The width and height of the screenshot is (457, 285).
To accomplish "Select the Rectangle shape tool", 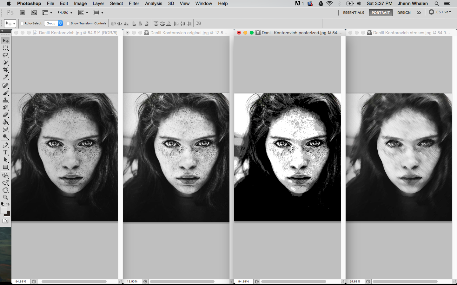I will (x=5, y=167).
